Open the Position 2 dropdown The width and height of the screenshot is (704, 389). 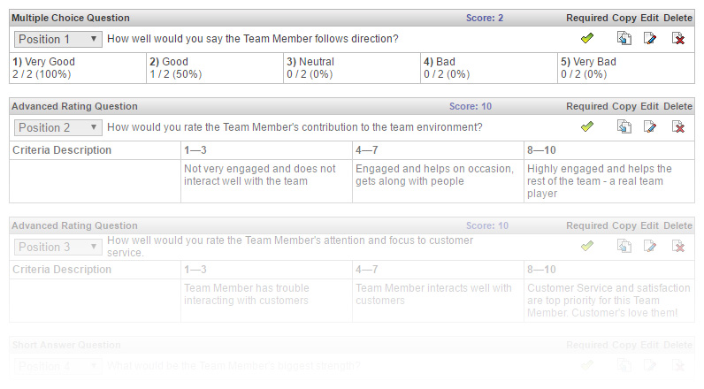(x=58, y=127)
